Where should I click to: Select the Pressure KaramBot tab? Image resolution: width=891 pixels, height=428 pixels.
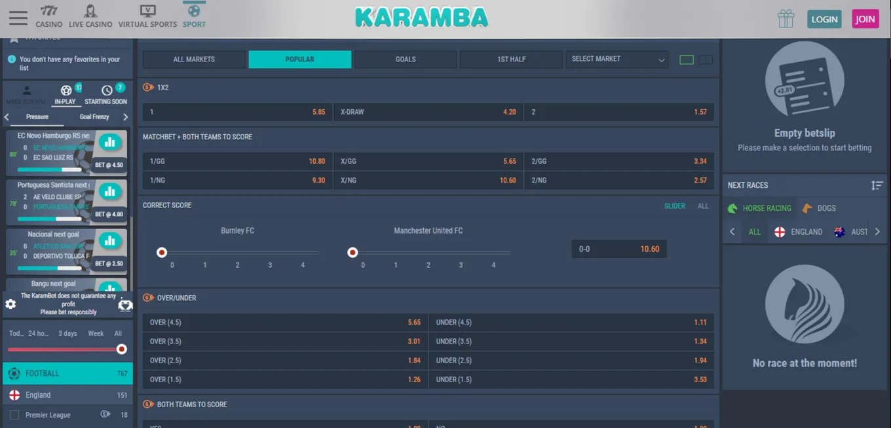(37, 116)
